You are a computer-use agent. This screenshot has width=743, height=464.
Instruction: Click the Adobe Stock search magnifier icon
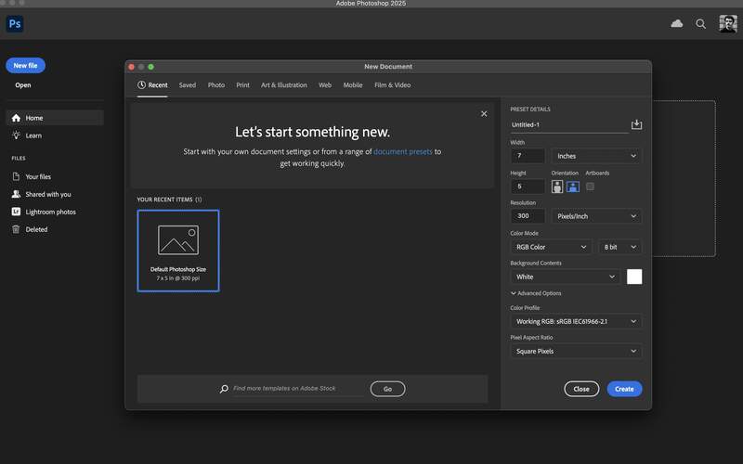224,389
